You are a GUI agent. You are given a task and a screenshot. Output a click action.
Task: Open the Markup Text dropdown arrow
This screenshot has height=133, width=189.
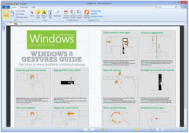click(x=45, y=18)
